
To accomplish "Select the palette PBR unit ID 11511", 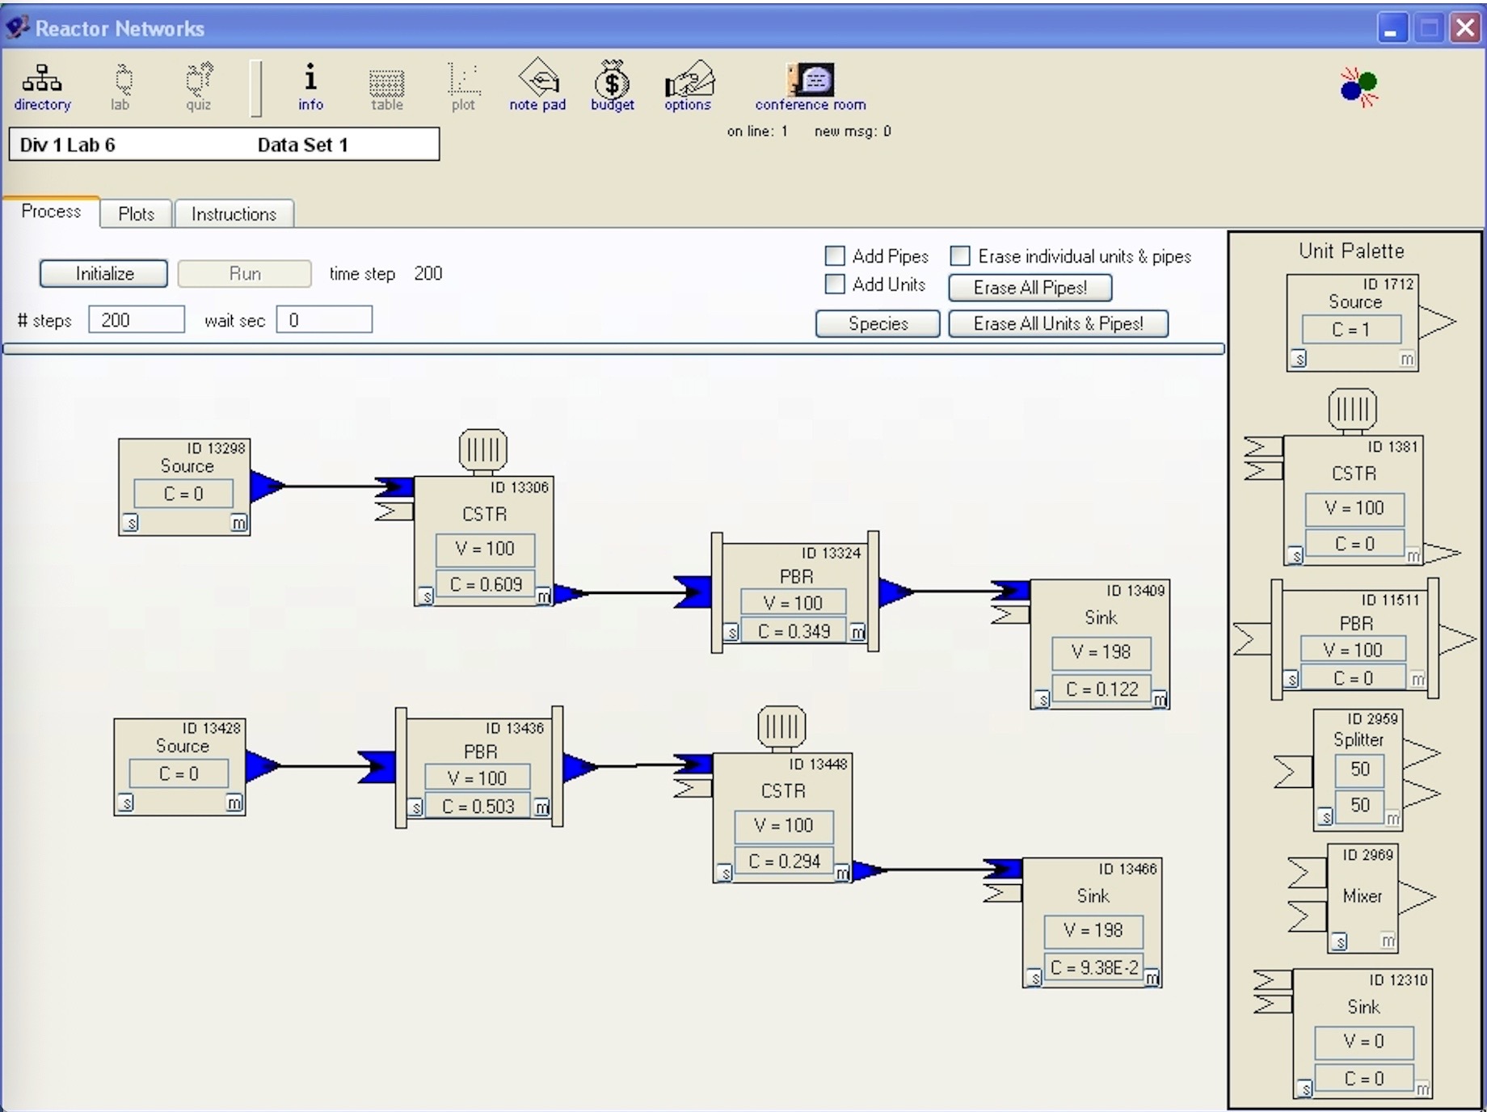I will coord(1355,640).
